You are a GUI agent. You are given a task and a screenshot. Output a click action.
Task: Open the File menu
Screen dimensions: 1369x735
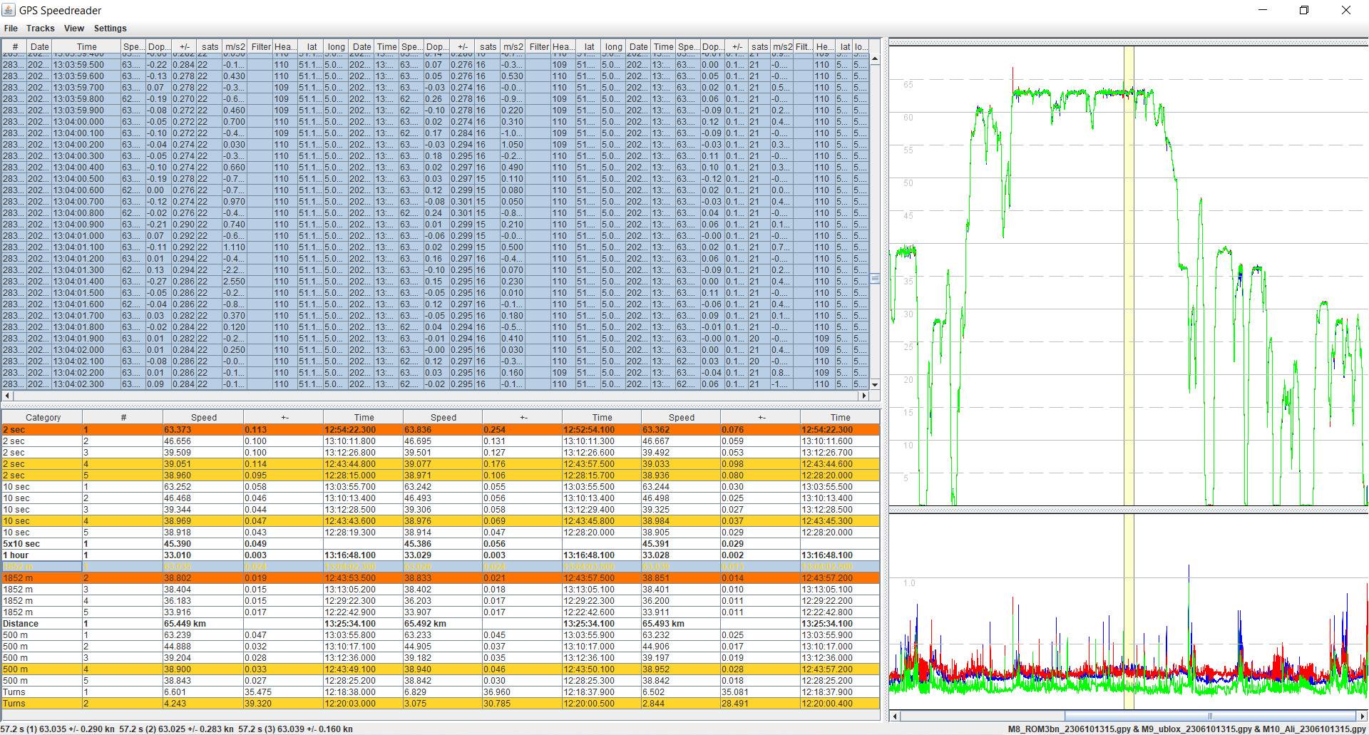11,29
